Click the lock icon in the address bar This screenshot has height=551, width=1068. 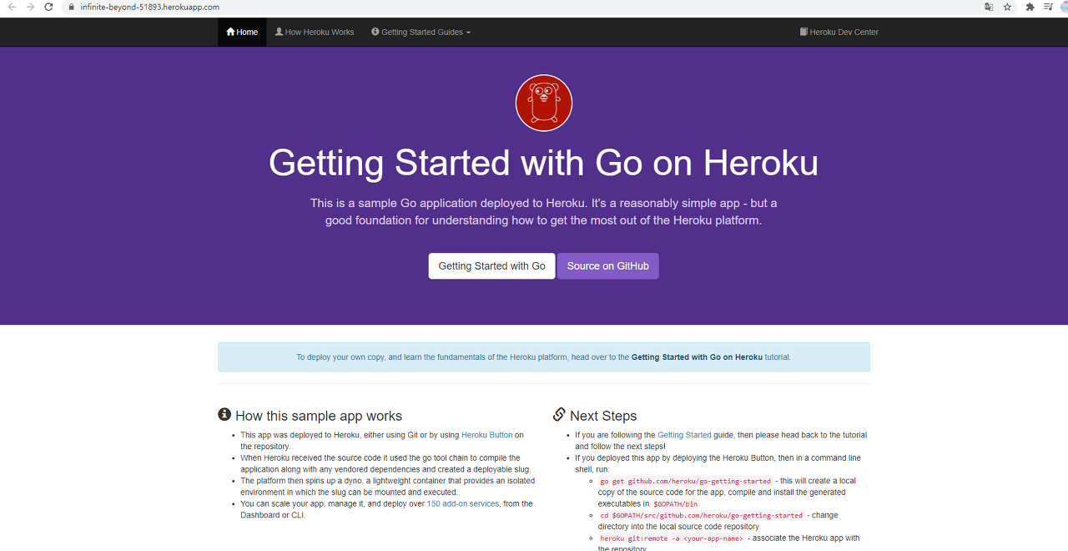coord(72,7)
